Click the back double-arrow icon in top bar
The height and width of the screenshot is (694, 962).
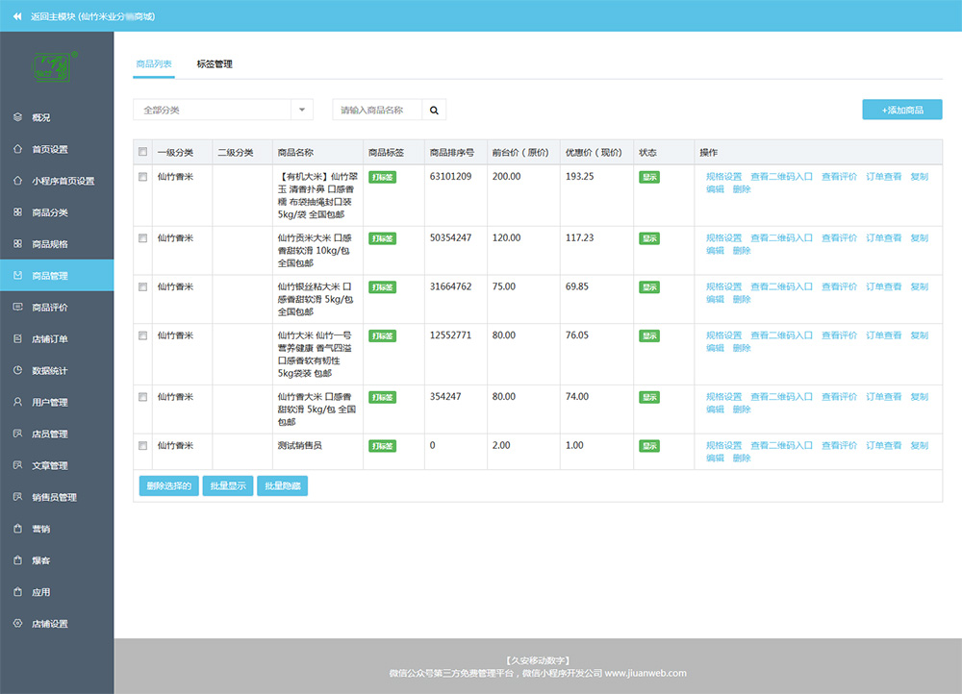pyautogui.click(x=17, y=16)
